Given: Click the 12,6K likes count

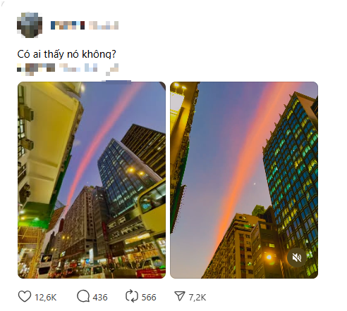Looking at the screenshot, I should tap(46, 298).
